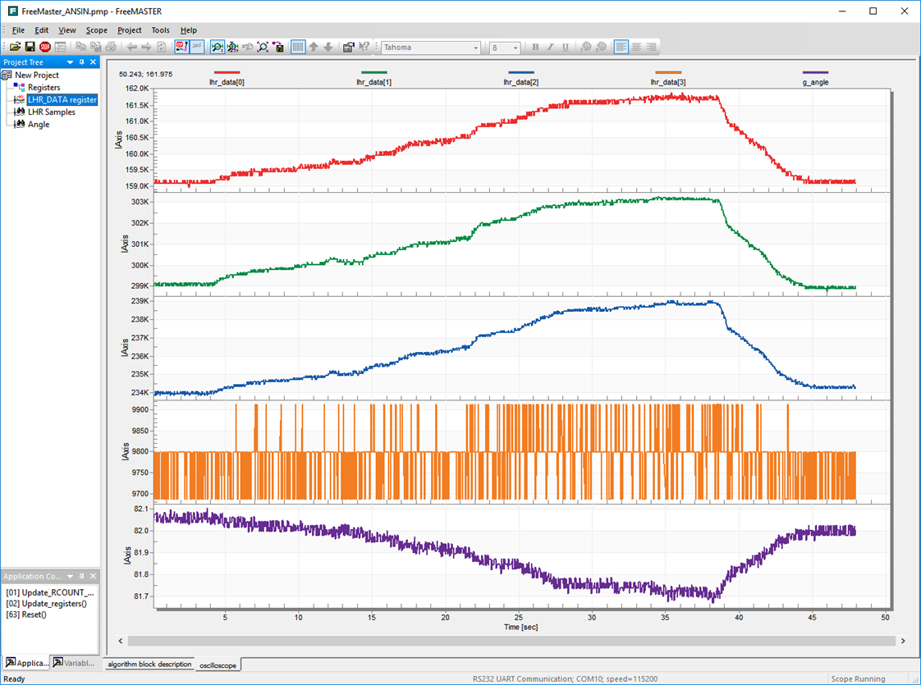Click the g_angle purple legend entry
The width and height of the screenshot is (921, 685).
pos(815,78)
